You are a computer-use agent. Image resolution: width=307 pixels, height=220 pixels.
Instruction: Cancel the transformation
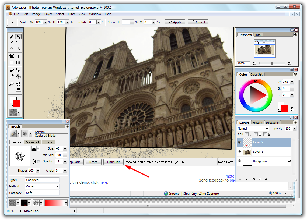click(198, 22)
